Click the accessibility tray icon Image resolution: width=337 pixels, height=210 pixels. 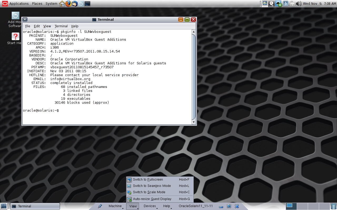tap(286, 4)
